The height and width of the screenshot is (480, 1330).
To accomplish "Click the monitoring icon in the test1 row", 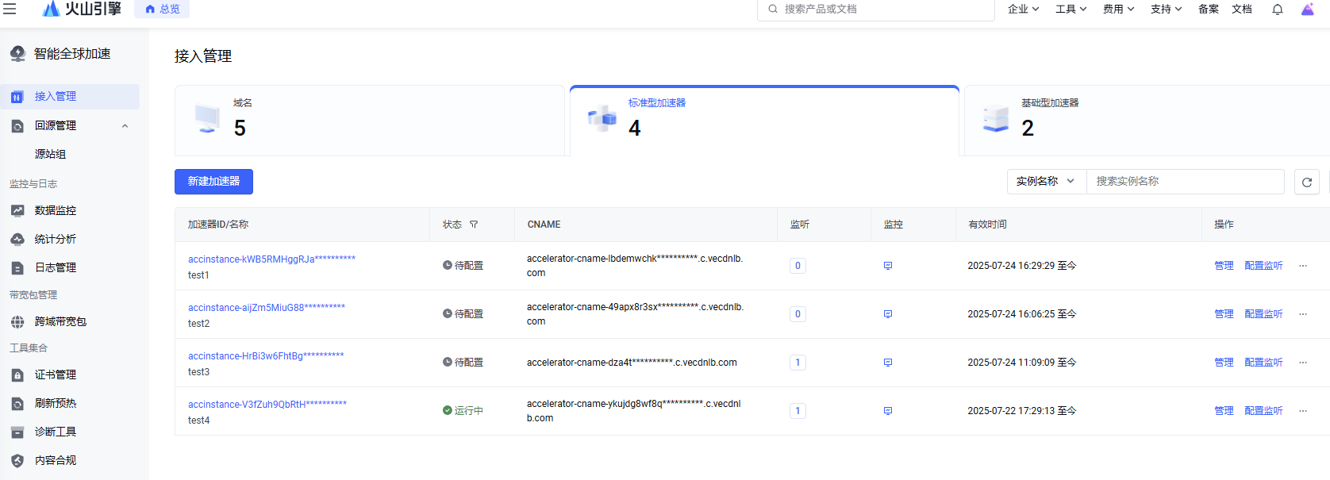I will click(888, 266).
